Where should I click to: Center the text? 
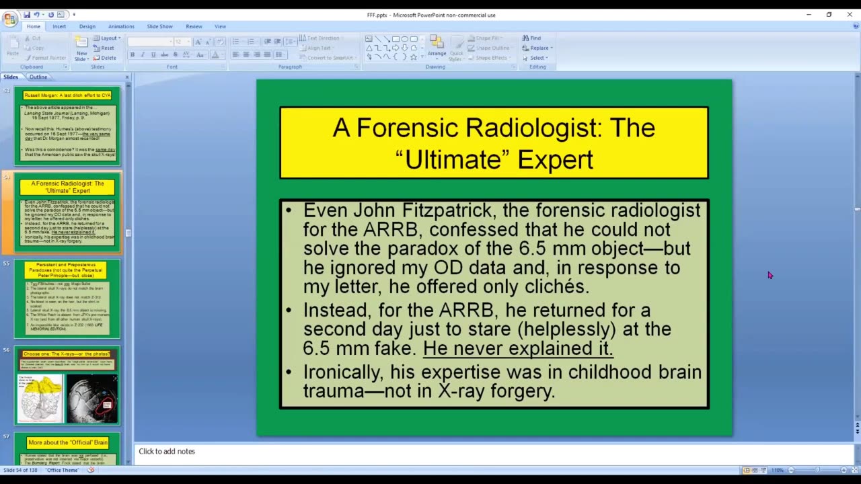pos(246,54)
